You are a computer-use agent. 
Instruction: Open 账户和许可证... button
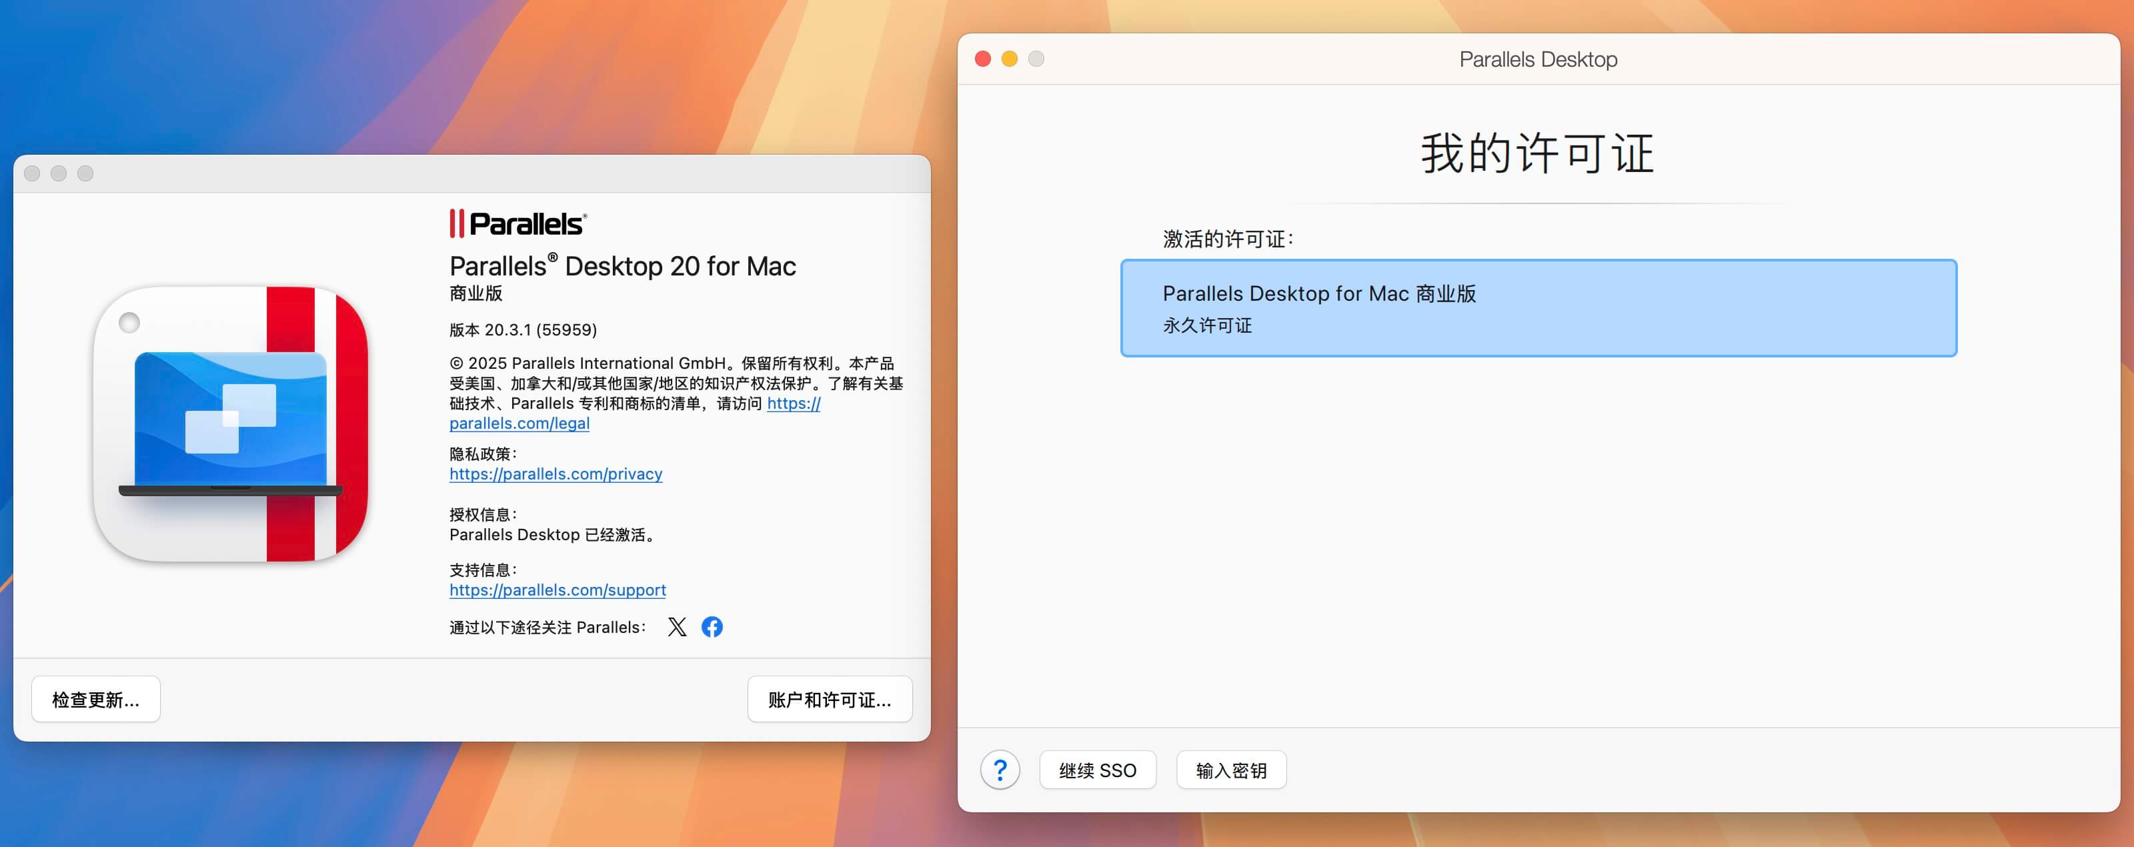(x=830, y=700)
